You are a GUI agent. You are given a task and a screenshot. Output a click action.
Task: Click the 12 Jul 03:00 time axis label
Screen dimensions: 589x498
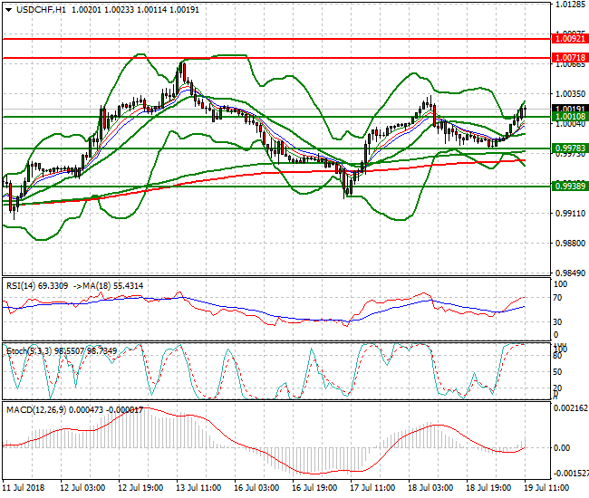coord(82,488)
